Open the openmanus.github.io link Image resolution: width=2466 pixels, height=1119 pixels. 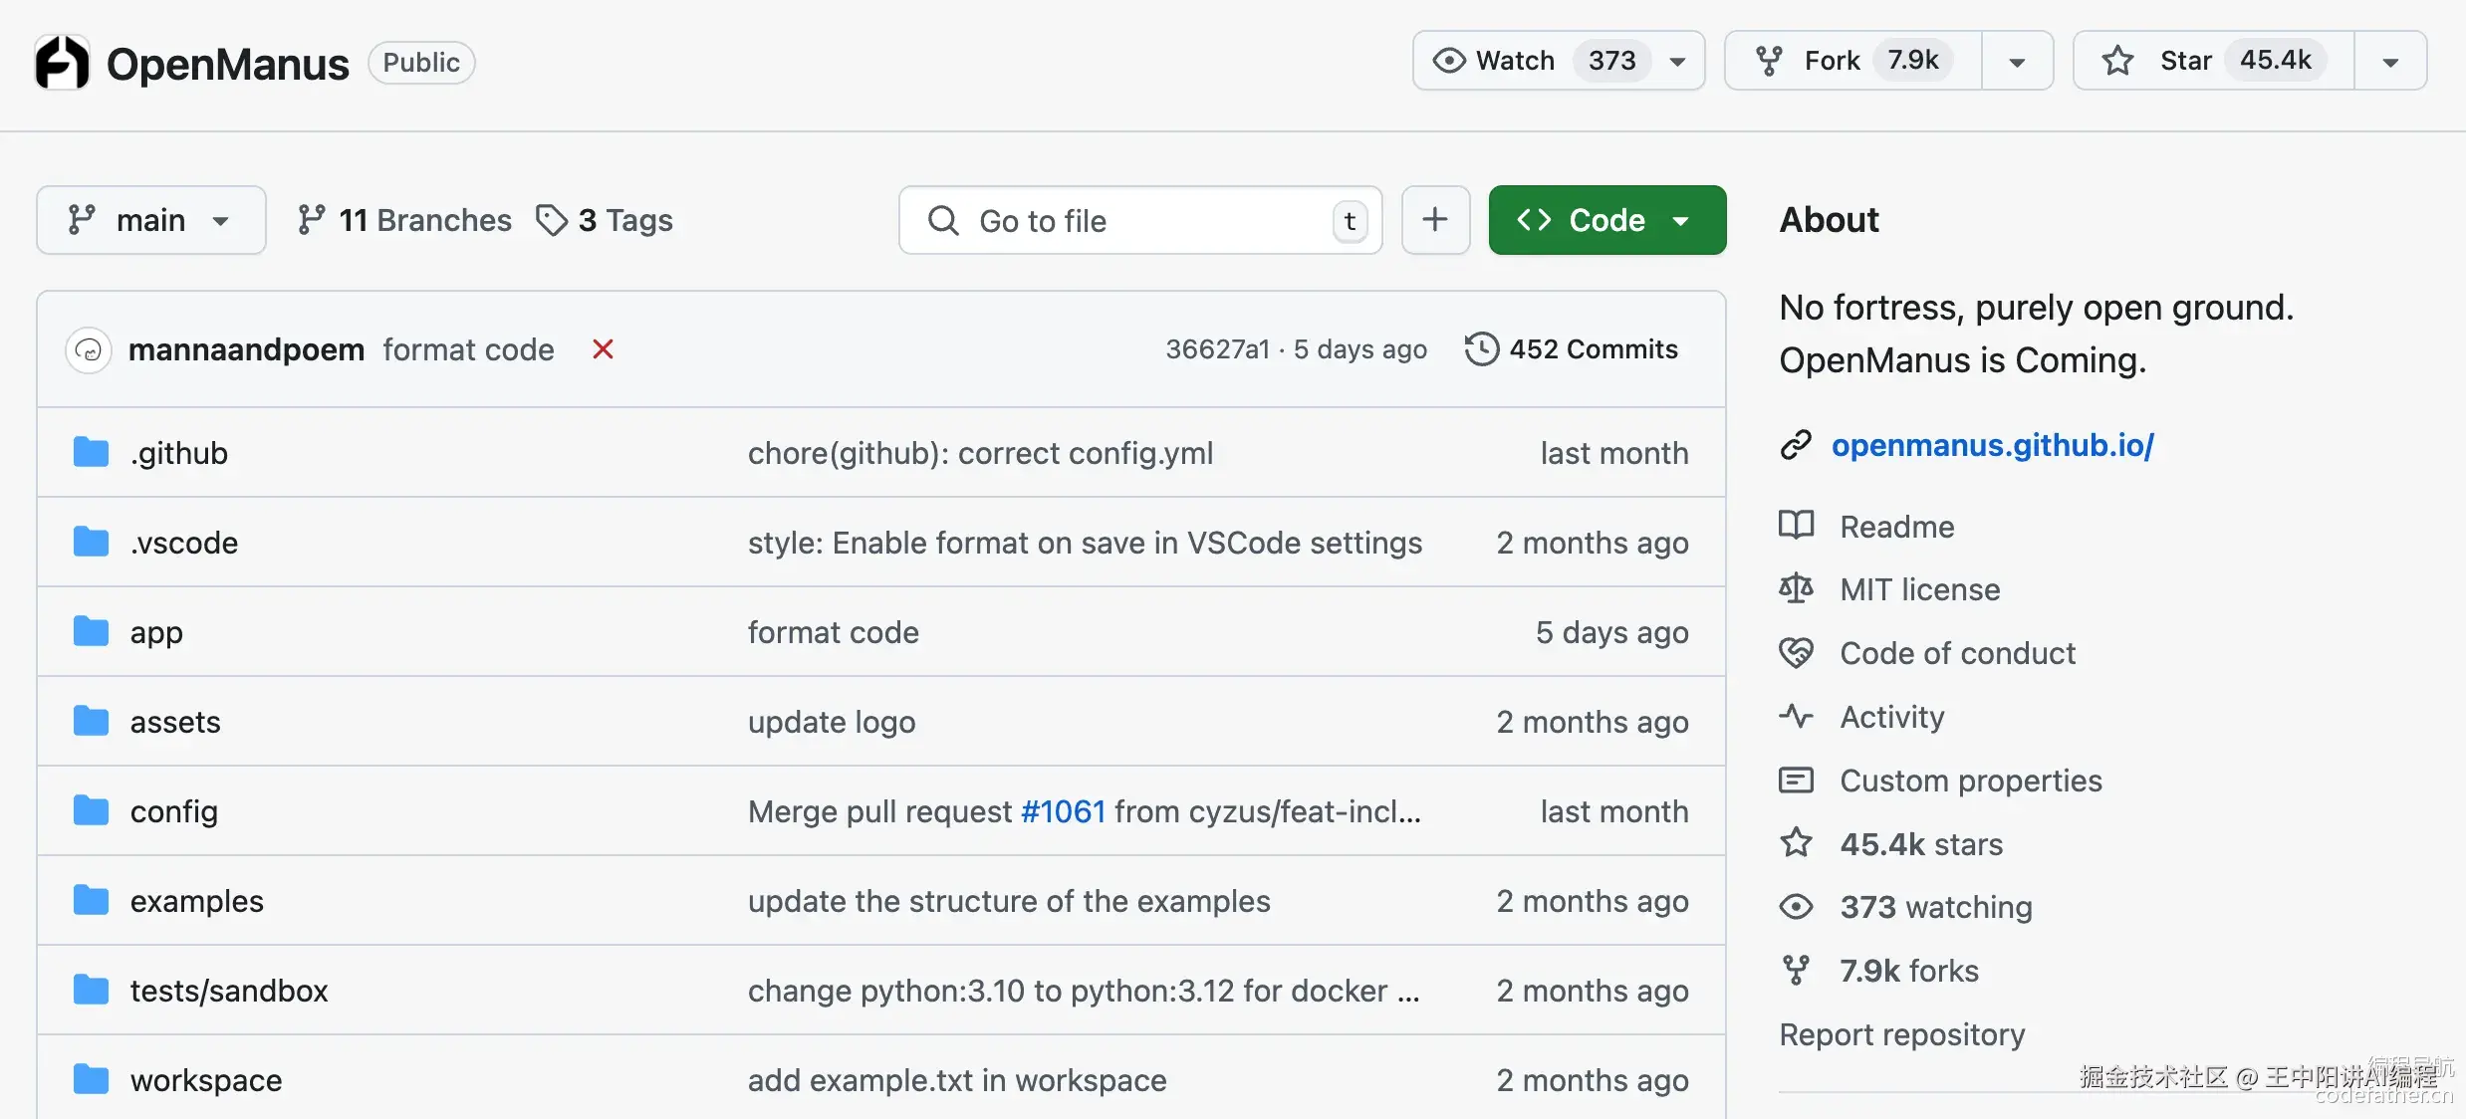click(1992, 445)
